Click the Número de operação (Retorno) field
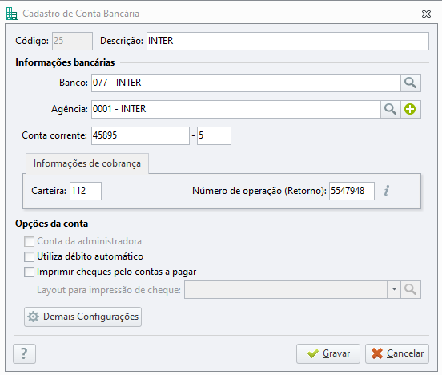The image size is (442, 375). click(x=352, y=191)
